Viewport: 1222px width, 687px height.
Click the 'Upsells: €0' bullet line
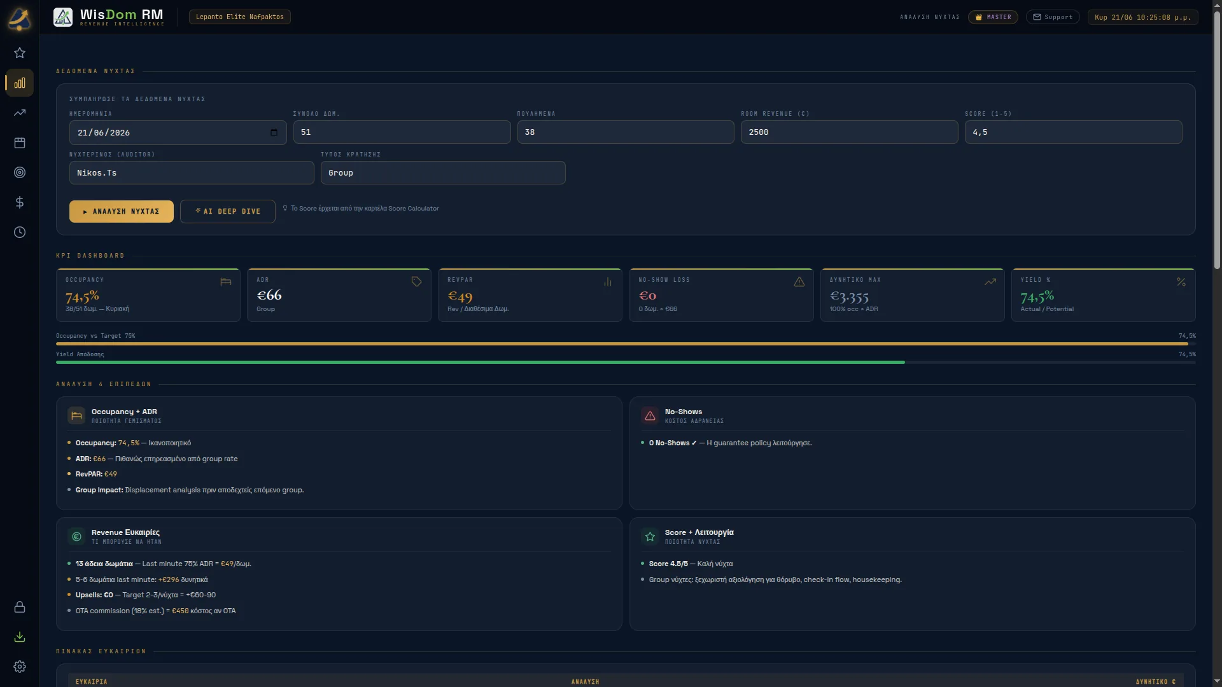146,595
